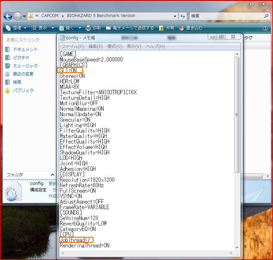273x260 pixels.
Task: Click the Explorer refresh button
Action: 183,16
